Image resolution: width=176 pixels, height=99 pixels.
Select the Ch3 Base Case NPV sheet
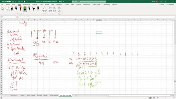click(x=65, y=95)
